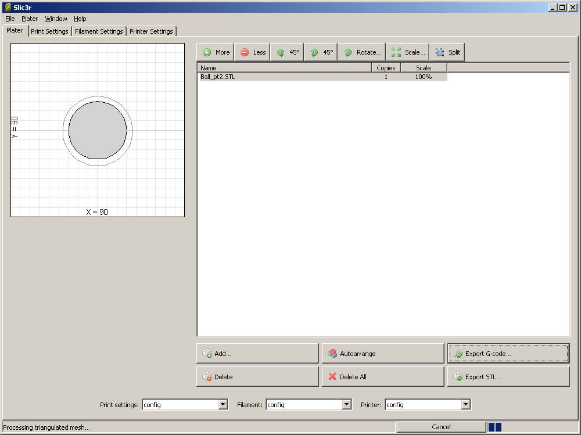Click the Name column header
The image size is (581, 435).
(285, 68)
